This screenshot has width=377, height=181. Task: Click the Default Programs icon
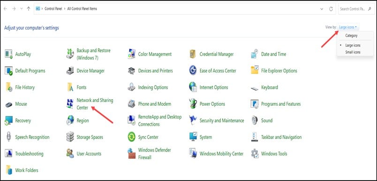coord(8,71)
